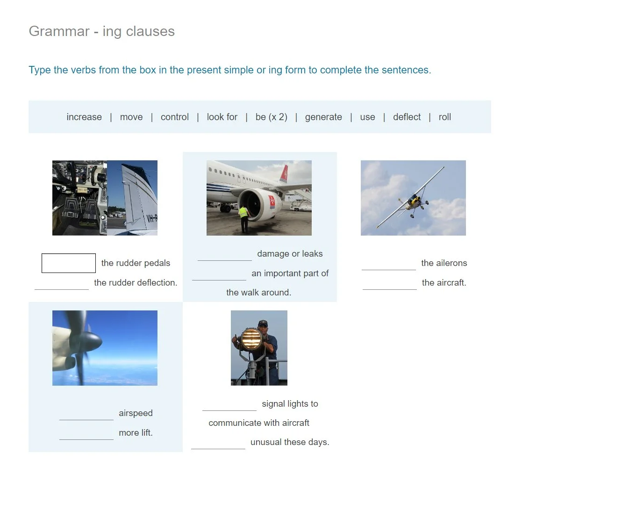Select the verb 'increase' in the word box

point(84,117)
